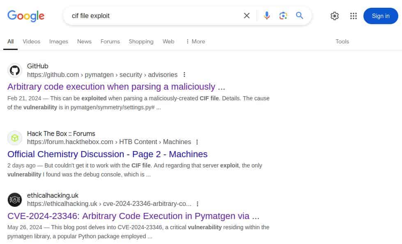Open 'CVE-2024-23346: Arbitrary Code Execution in Pymatgen' link

tap(133, 216)
